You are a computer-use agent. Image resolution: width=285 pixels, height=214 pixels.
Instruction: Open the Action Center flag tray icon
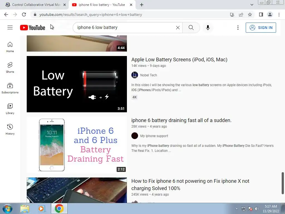(250, 209)
